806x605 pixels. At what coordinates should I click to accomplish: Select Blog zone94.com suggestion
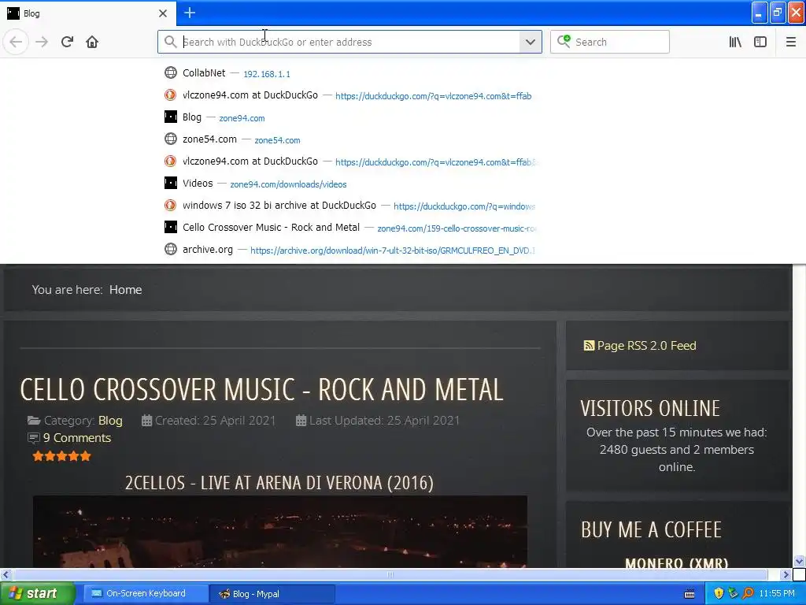pyautogui.click(x=349, y=117)
